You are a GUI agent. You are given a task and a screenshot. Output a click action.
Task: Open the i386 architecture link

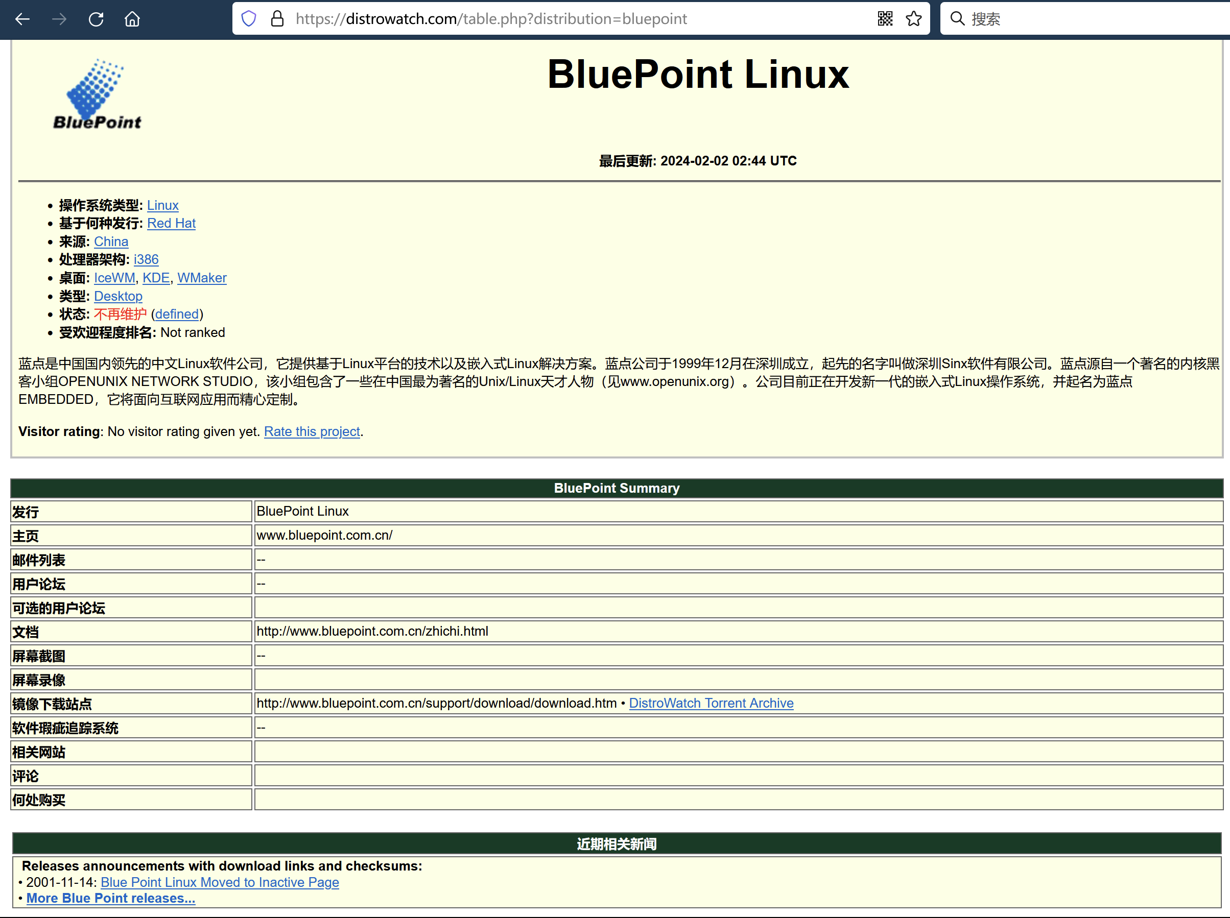[x=146, y=259]
